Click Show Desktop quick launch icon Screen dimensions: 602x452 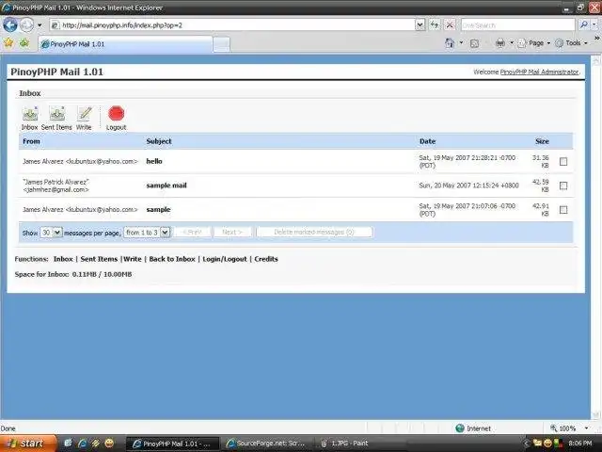[x=68, y=444]
